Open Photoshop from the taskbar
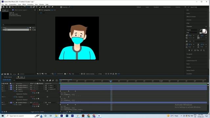210x118 pixels. click(x=67, y=116)
